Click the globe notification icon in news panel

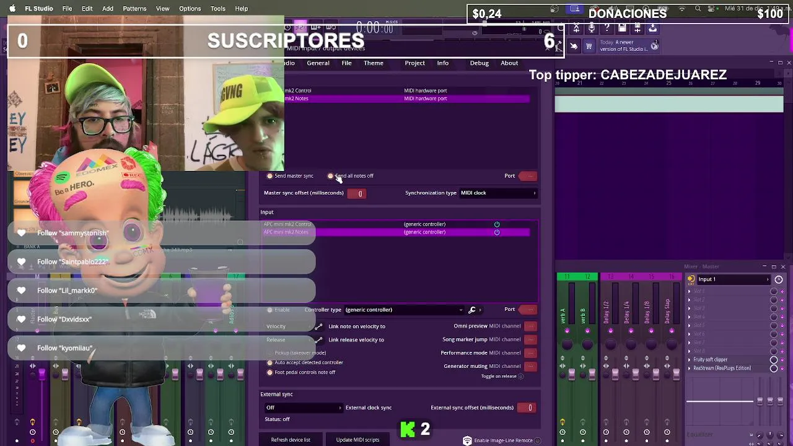click(x=655, y=46)
